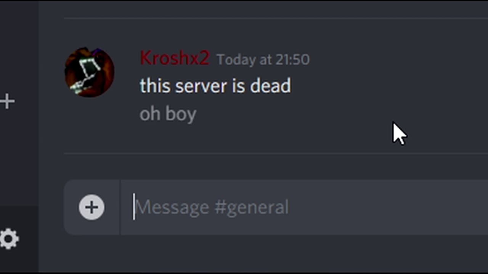Image resolution: width=488 pixels, height=274 pixels.
Task: Click chat area above the top divider
Action: point(276,8)
